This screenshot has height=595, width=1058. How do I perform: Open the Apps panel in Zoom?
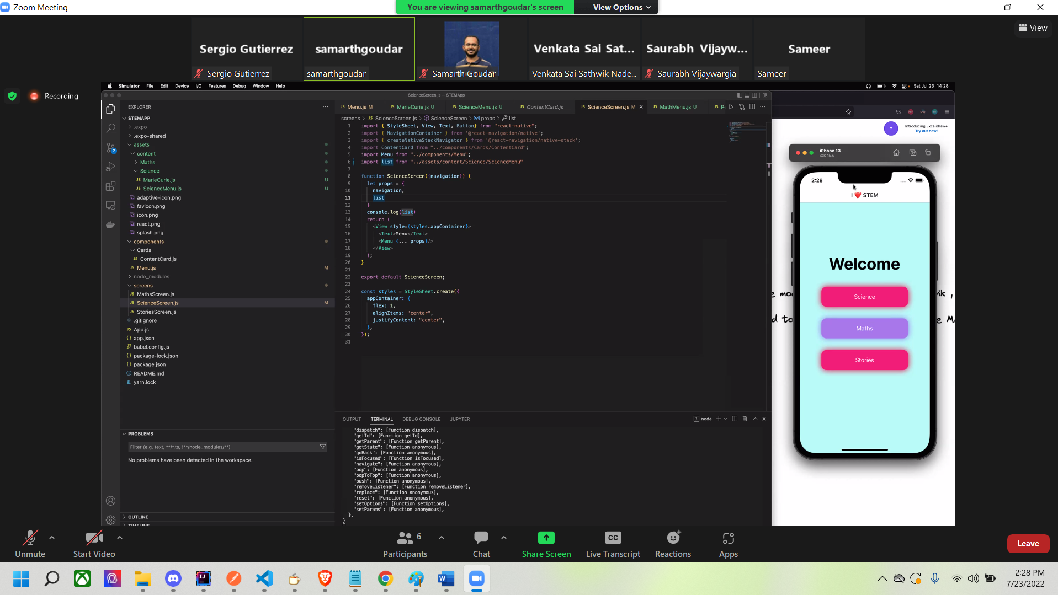[728, 544]
